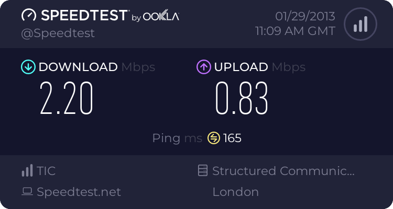
Task: Open the Speedtest.net link
Action: [x=79, y=192]
